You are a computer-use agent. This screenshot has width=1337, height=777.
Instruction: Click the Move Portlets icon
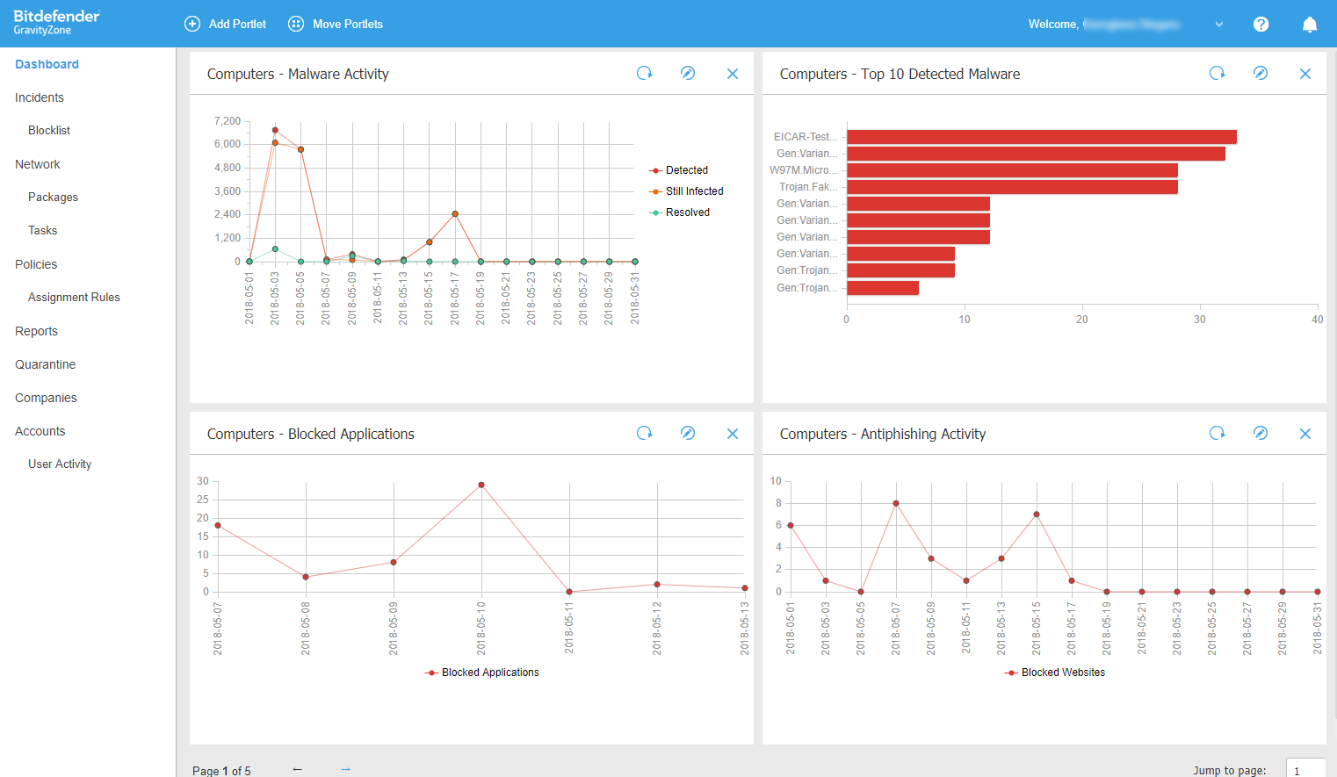[x=296, y=24]
